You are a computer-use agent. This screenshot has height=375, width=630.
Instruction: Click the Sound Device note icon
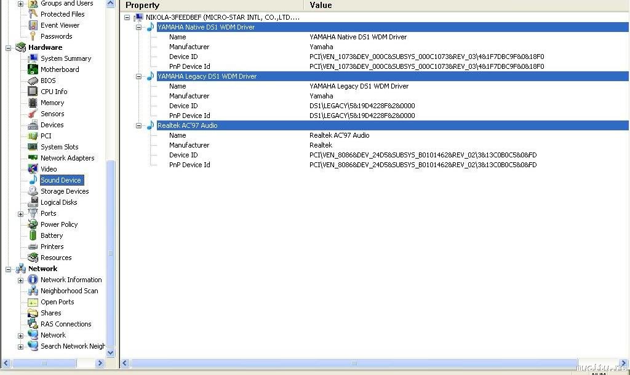pos(33,180)
